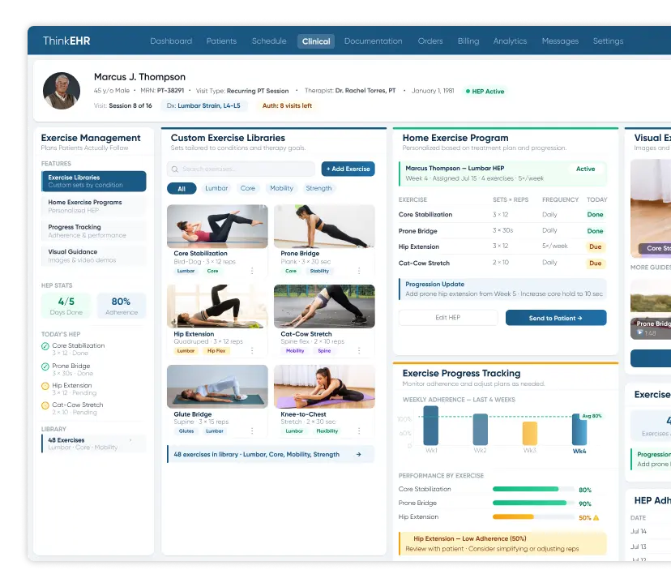Open the Prone Bridge exercise thumbnail

[x=324, y=226]
